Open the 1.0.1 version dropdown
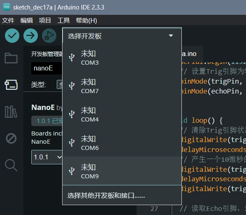Image resolution: width=246 pixels, height=215 pixels. pos(47,157)
